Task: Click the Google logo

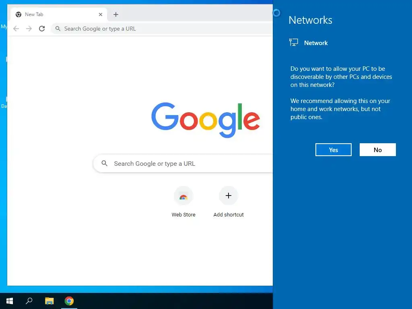Action: (x=206, y=120)
